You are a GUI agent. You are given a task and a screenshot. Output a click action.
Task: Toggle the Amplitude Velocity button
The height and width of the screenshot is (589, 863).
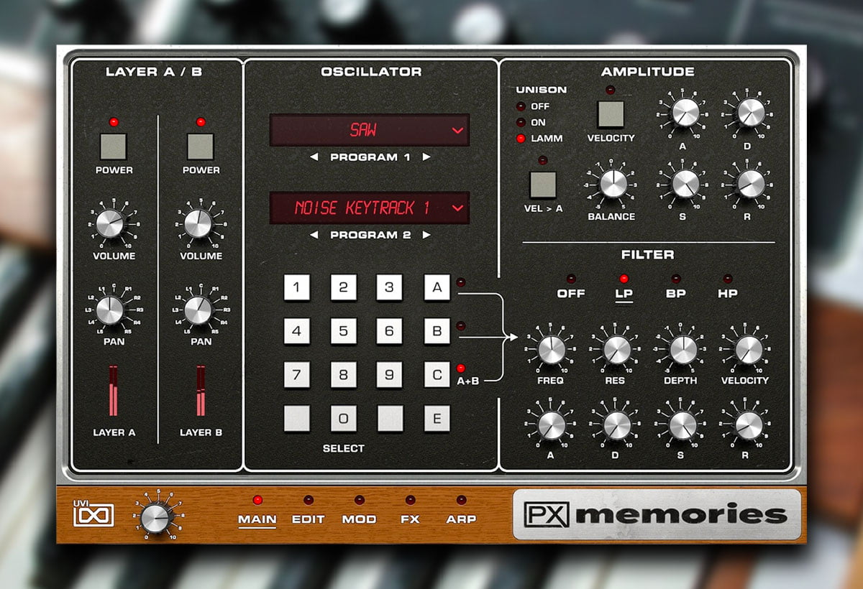(x=611, y=114)
